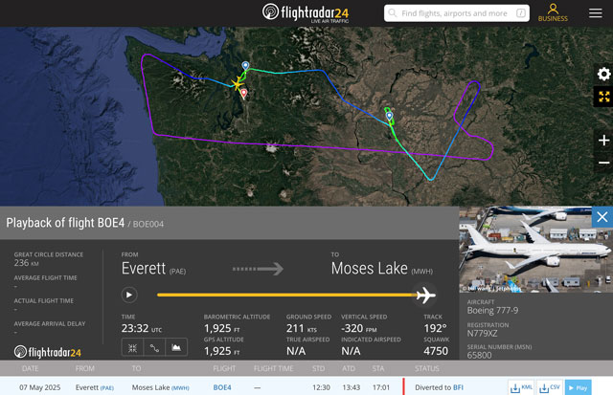
Task: Toggle center-on-aircraft view button
Action: 130,348
